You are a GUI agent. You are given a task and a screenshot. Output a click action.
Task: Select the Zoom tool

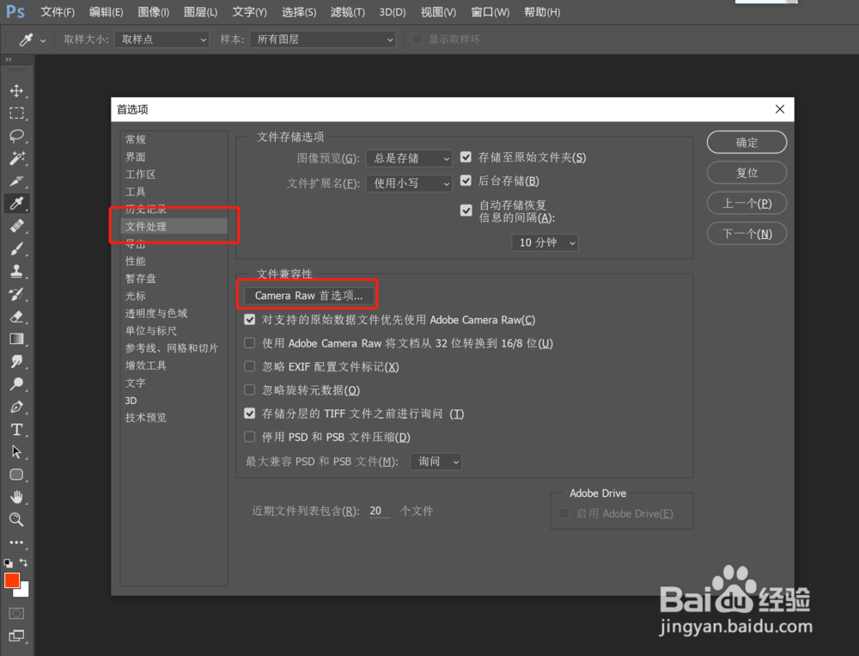[16, 519]
